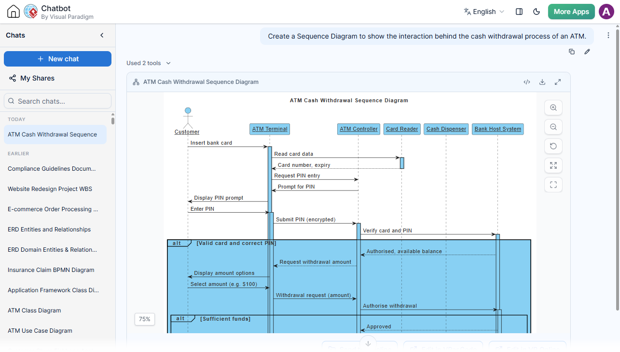Open ERD Domain Entities & Relation chat
This screenshot has width=620, height=352.
coord(55,250)
